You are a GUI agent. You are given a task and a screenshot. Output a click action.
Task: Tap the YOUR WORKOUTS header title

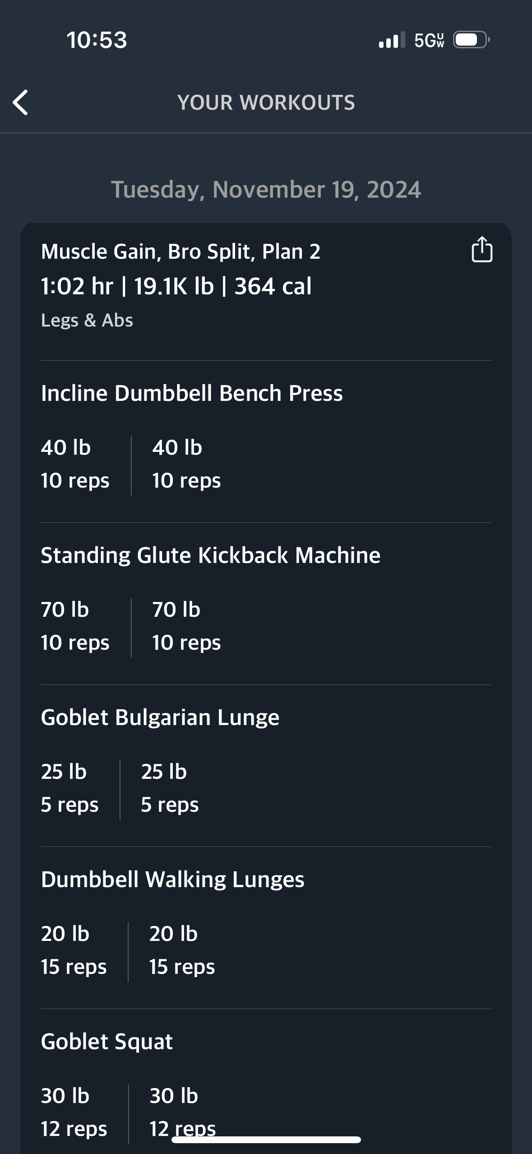click(x=266, y=102)
